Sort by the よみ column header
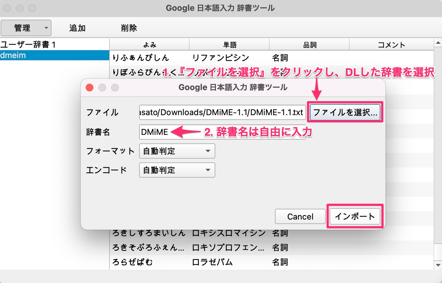 [x=149, y=44]
